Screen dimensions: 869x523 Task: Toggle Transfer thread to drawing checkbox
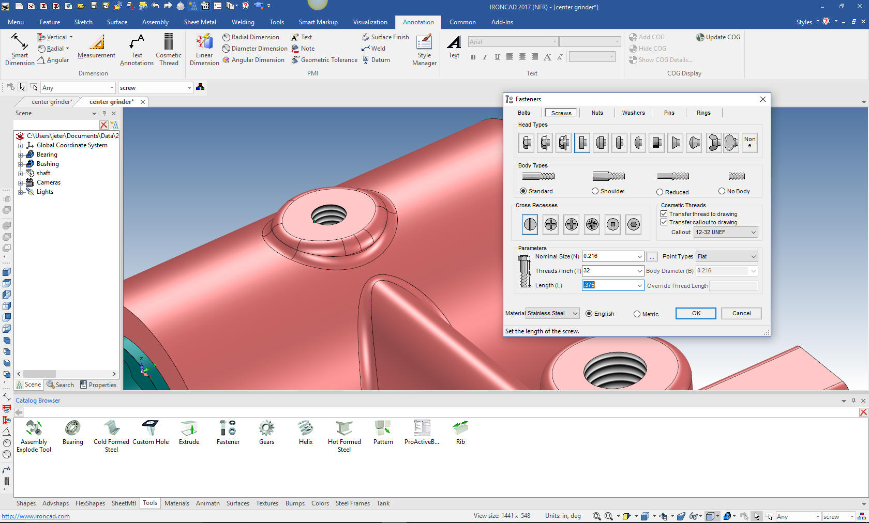pos(664,213)
